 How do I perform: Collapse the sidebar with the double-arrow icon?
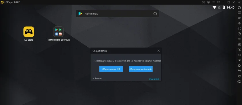click(239, 2)
